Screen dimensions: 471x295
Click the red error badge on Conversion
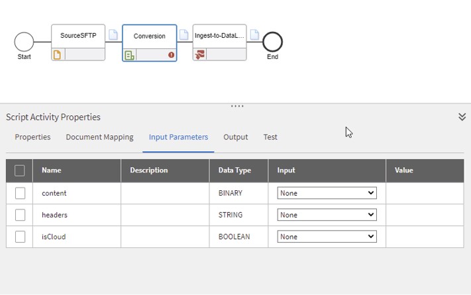172,55
